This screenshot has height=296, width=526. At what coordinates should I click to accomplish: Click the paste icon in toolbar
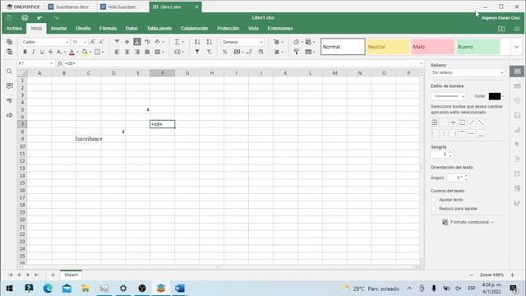pyautogui.click(x=9, y=52)
